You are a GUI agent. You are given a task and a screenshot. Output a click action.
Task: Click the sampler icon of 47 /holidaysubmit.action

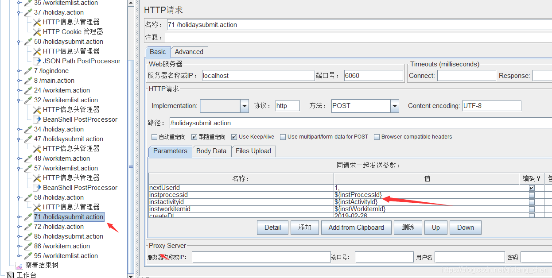[28, 139]
